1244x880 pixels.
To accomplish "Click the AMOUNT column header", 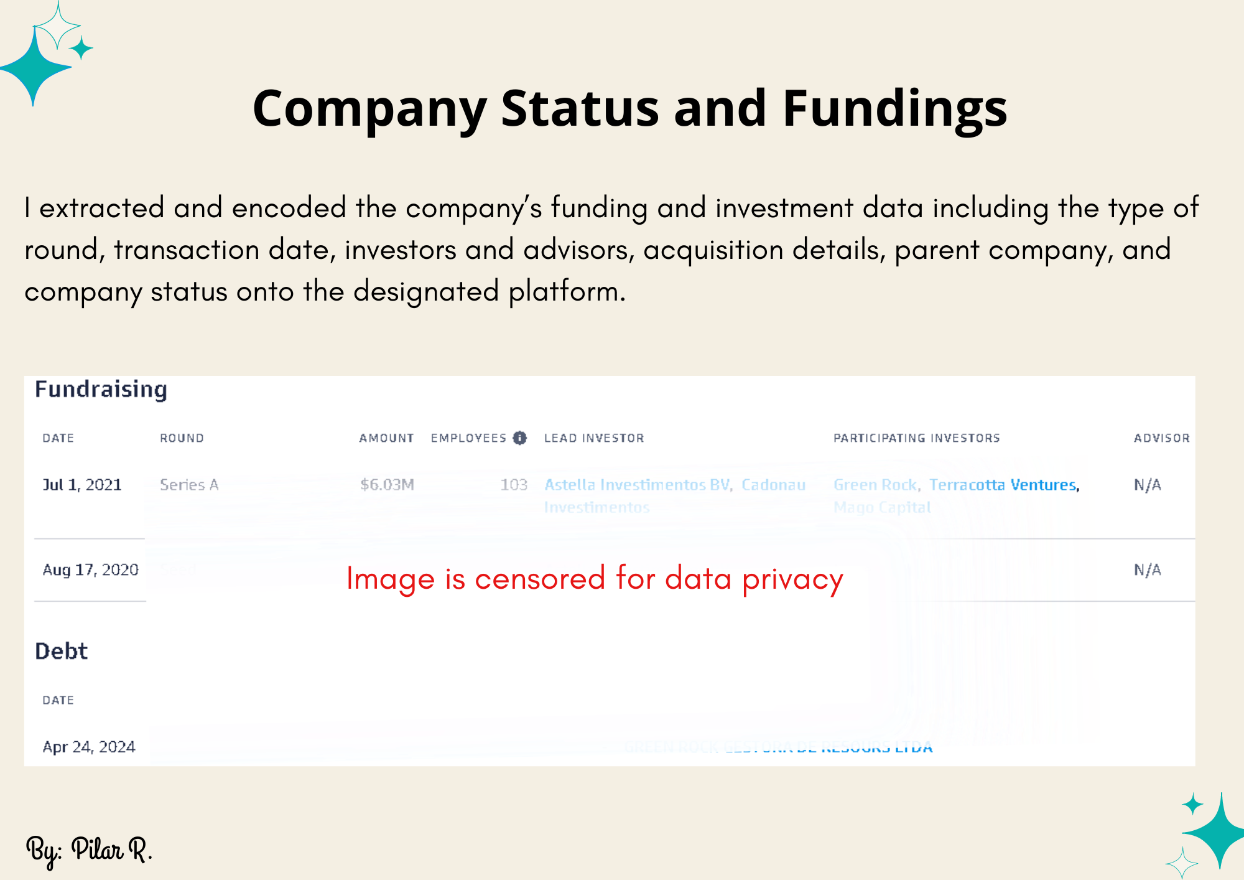I will tap(386, 438).
